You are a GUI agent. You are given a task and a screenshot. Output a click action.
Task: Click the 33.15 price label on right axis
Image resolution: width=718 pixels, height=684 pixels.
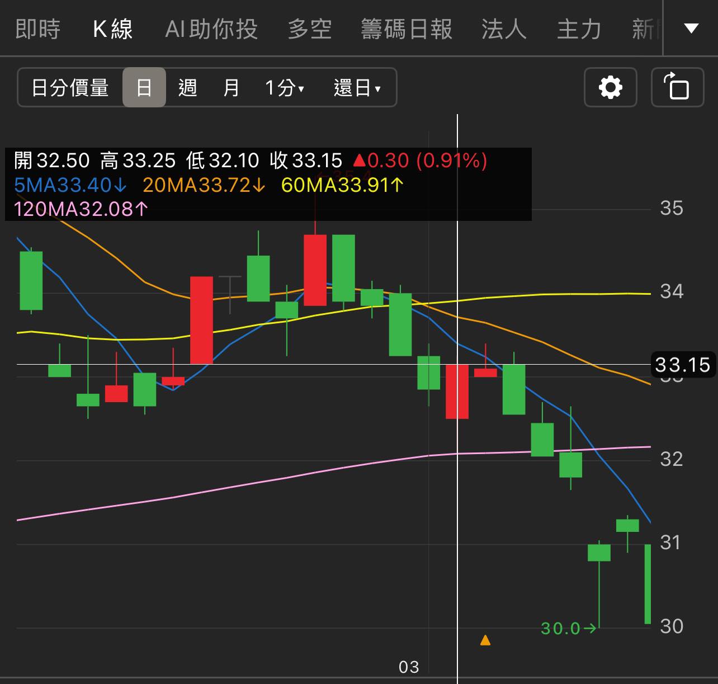tap(683, 366)
